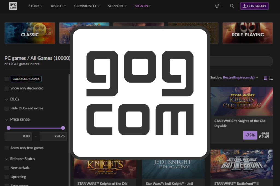Open the Sign In dropdown
This screenshot has width=280, height=186.
click(143, 6)
